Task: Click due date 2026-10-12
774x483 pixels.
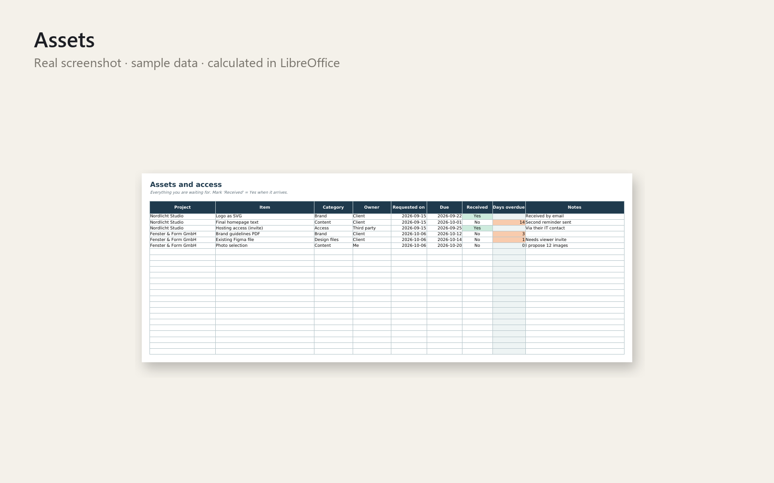Action: (x=445, y=234)
